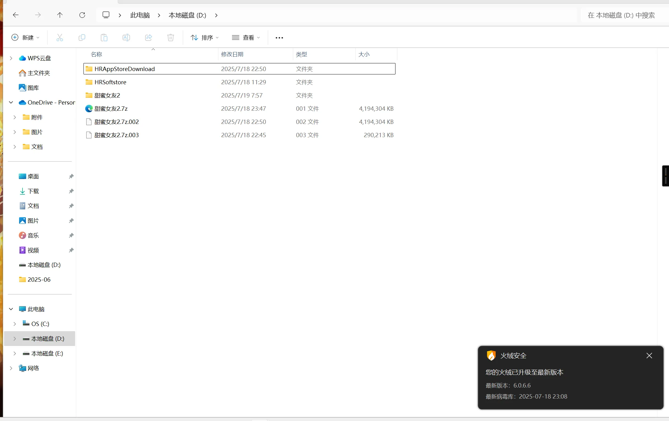Click the Rename icon in toolbar
The height and width of the screenshot is (421, 669).
coord(126,38)
